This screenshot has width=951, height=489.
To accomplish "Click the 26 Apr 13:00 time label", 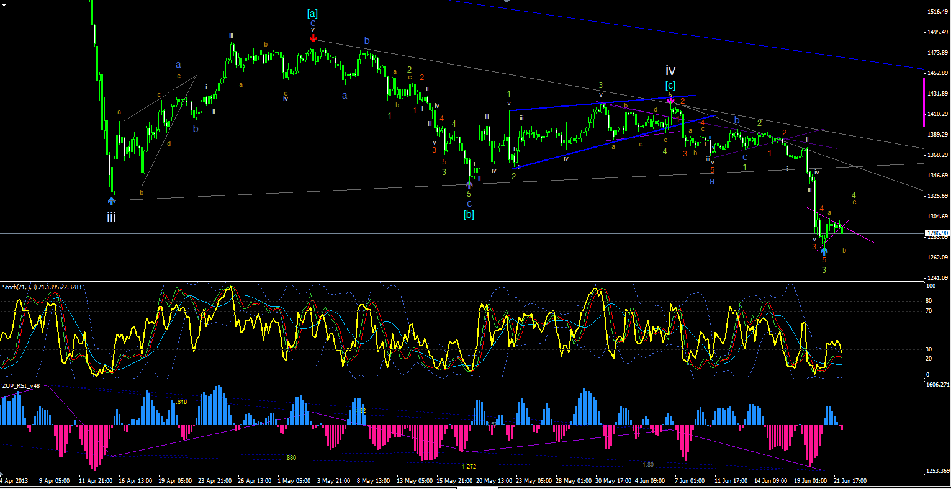I will coord(254,480).
